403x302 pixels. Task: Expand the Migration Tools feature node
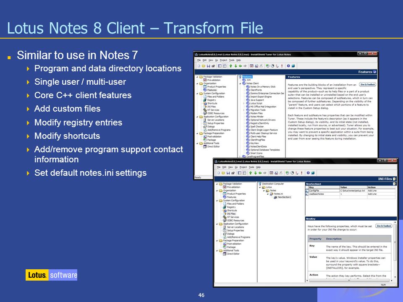[x=244, y=110]
